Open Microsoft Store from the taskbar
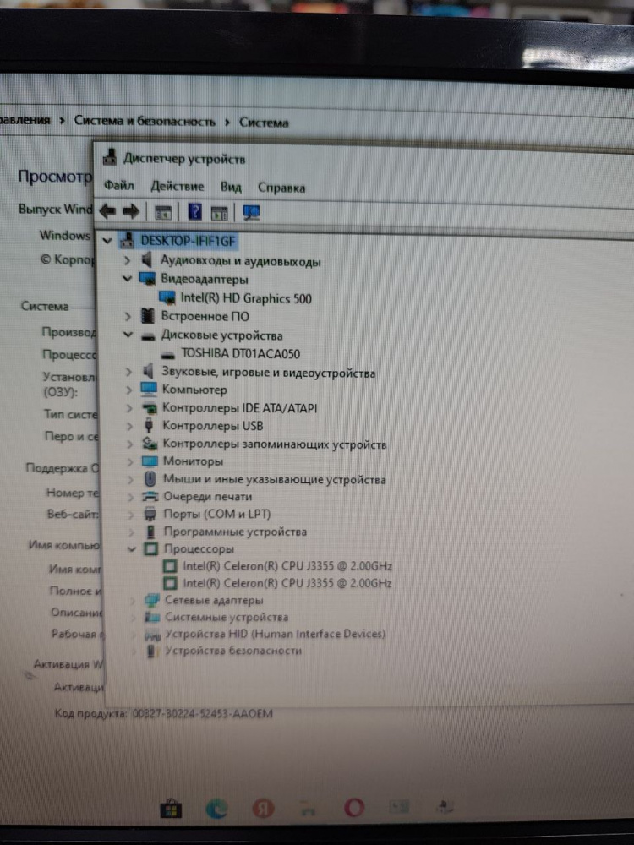The height and width of the screenshot is (845, 634). click(x=172, y=809)
